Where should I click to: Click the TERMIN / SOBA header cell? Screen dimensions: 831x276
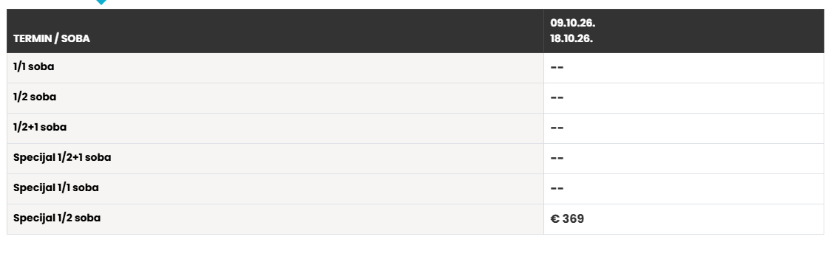(x=275, y=31)
